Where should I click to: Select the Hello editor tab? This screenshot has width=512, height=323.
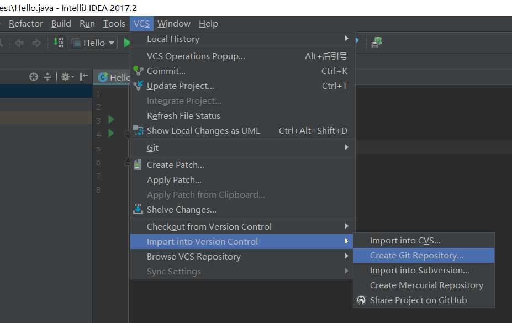click(115, 77)
